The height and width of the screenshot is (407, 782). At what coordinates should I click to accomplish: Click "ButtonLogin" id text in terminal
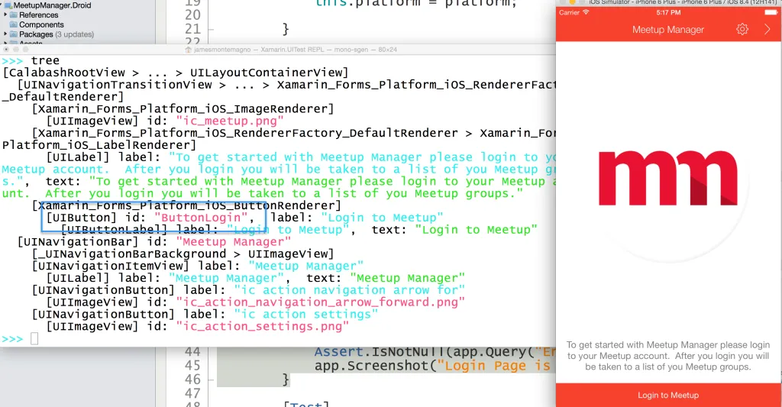201,218
